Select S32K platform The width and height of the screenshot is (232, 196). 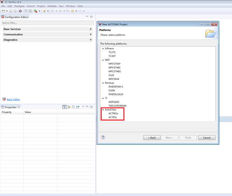(111, 75)
